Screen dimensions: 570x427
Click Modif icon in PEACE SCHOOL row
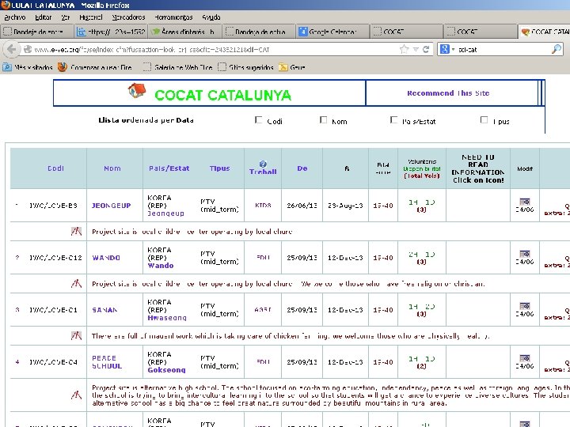pyautogui.click(x=525, y=358)
